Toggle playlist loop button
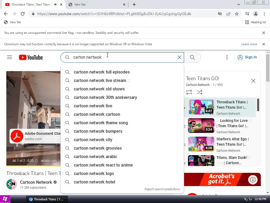270x203 pixels. pos(189,92)
